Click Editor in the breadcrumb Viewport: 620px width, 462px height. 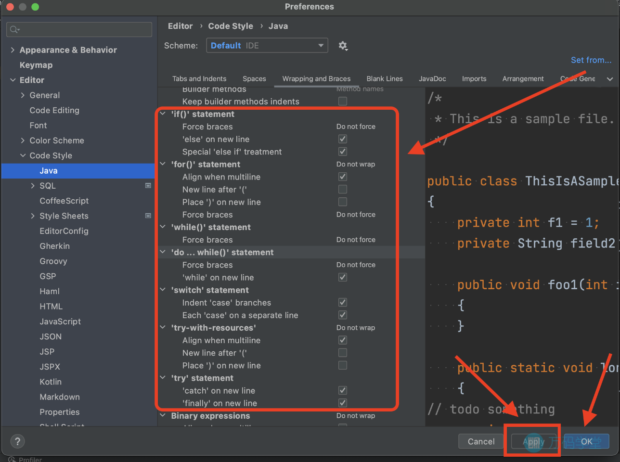(x=180, y=26)
